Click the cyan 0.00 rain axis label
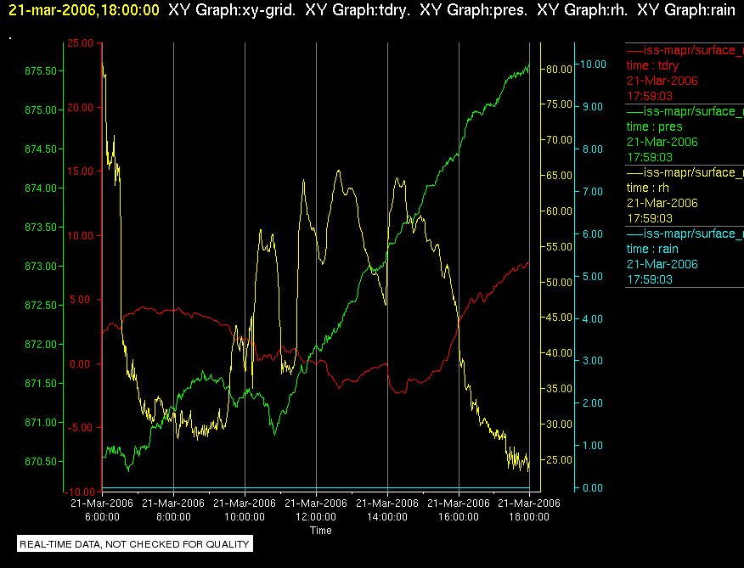744x568 pixels. [x=593, y=488]
